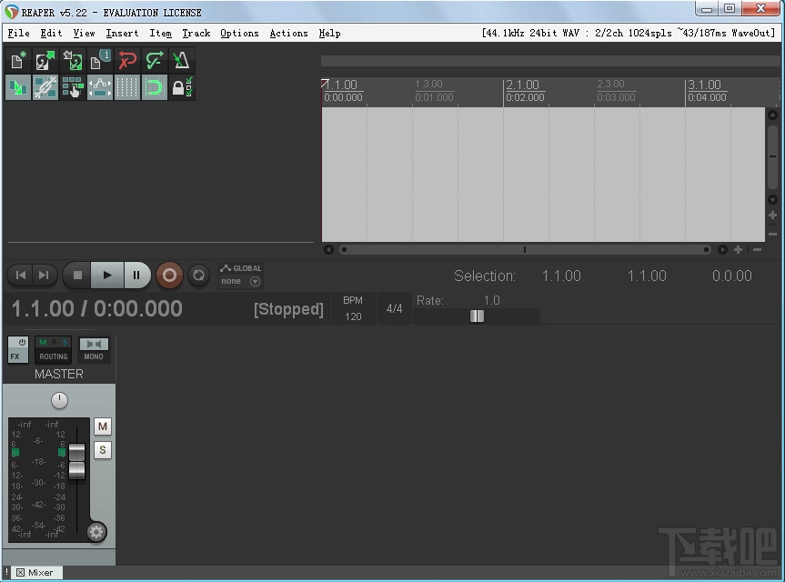Click vertical zoom in plus icon
Screen dimensions: 785x582
coord(772,216)
